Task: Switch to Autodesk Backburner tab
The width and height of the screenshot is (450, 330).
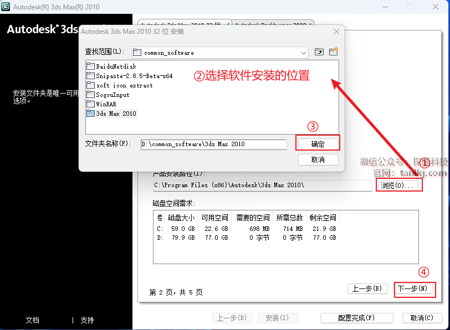Action: (273, 24)
